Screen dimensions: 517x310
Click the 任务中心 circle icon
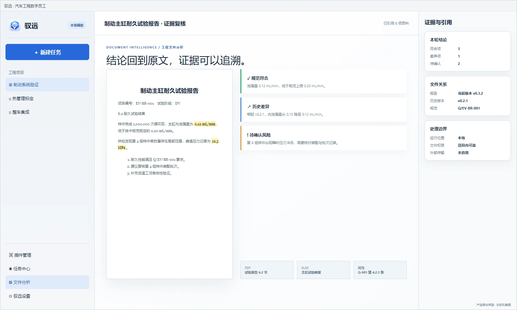11,269
